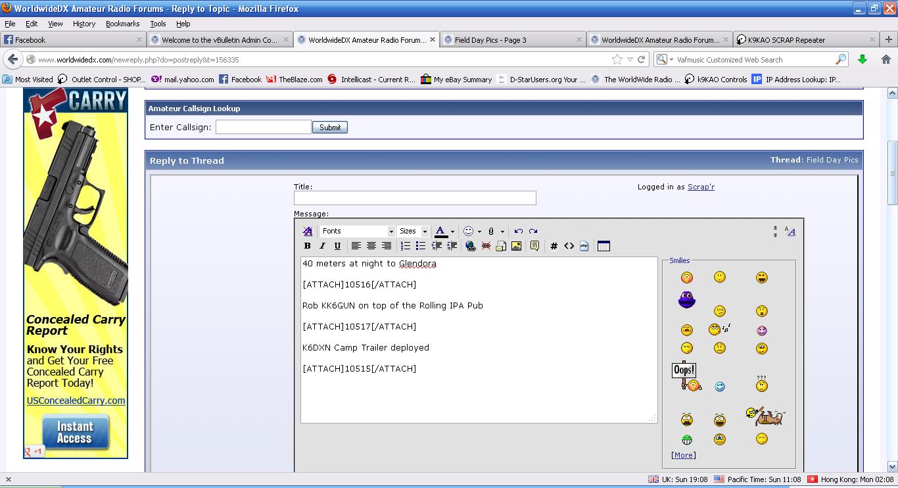Click into the Title input field
898x488 pixels.
414,198
